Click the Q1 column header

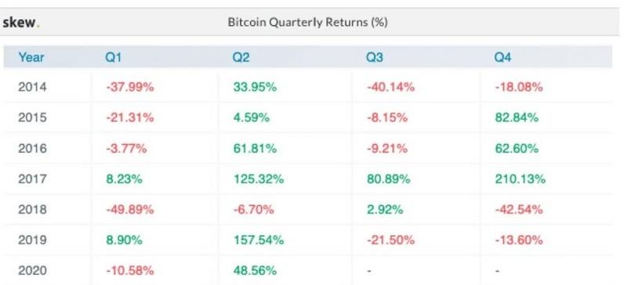113,58
